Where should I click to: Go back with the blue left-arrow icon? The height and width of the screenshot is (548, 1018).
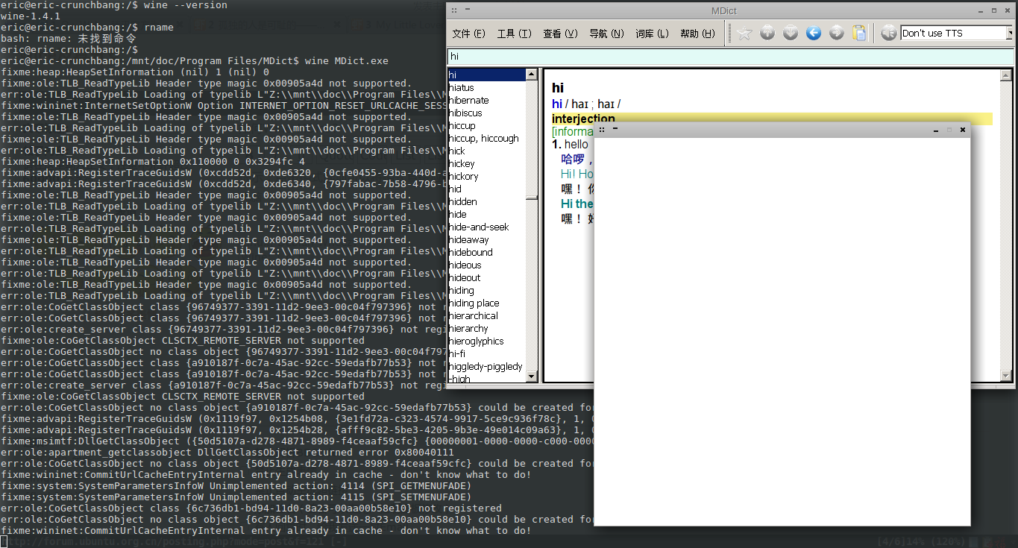pos(814,33)
